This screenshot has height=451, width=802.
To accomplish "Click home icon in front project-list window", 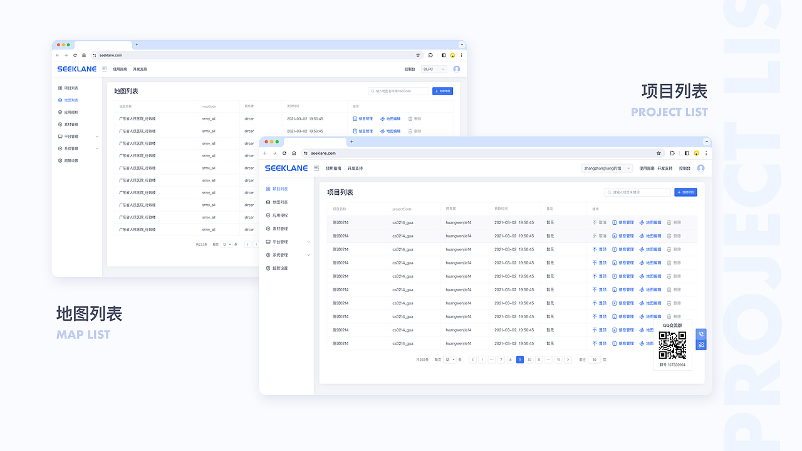I will 294,153.
